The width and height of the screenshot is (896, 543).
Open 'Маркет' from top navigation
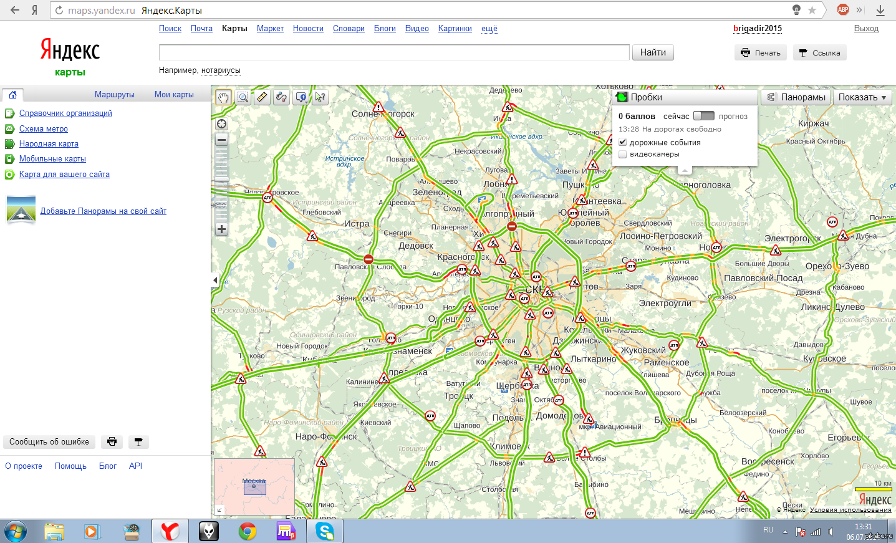coord(270,29)
